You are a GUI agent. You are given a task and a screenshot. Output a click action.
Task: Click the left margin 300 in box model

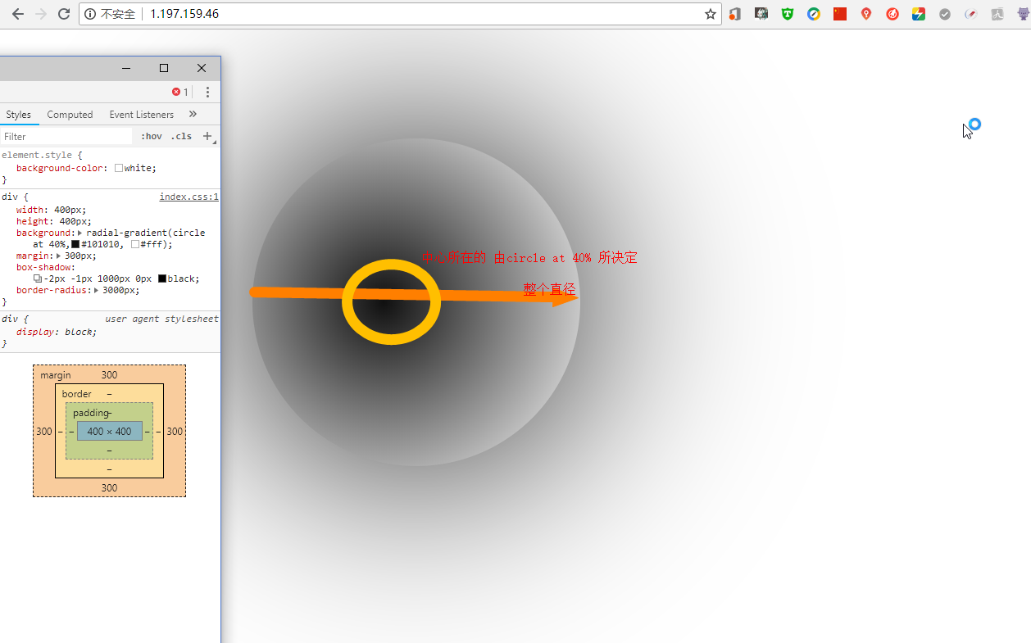pyautogui.click(x=44, y=432)
